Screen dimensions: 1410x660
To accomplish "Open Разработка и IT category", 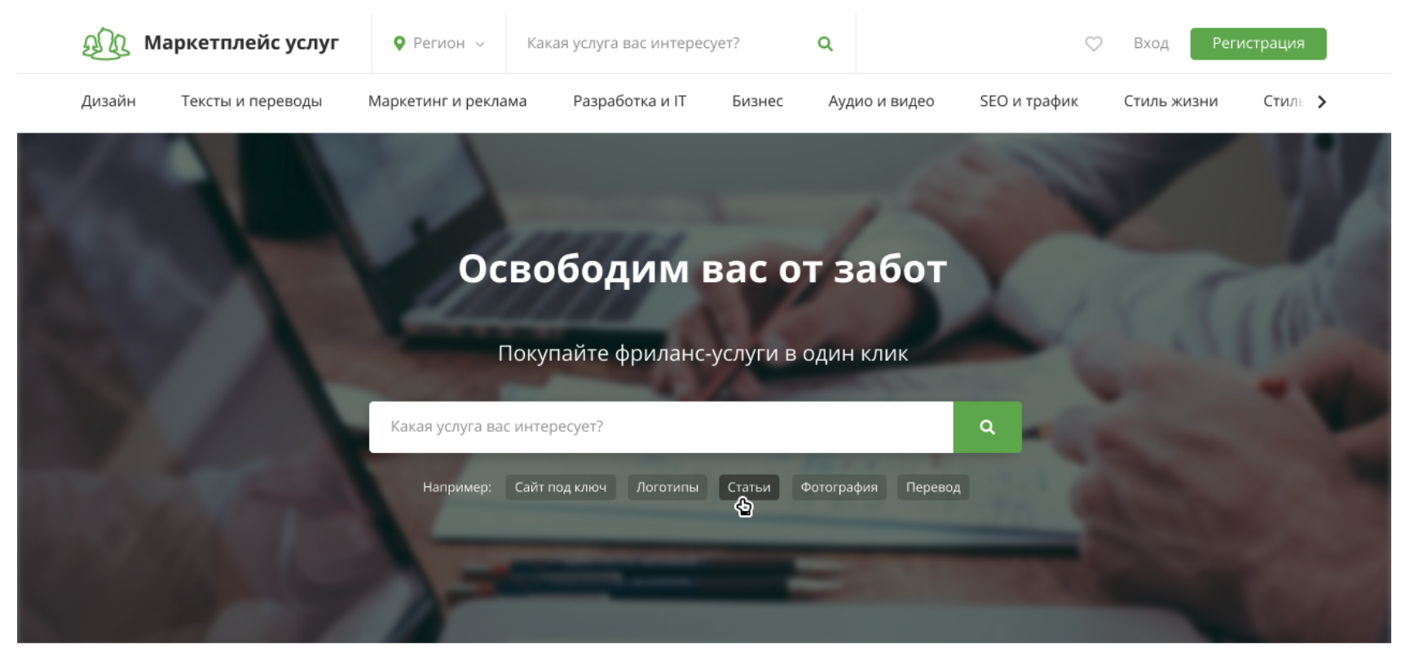I will click(629, 101).
